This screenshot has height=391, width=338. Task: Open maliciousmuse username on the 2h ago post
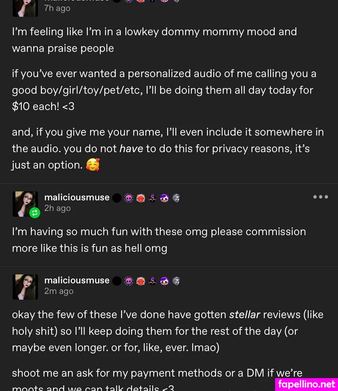click(77, 197)
